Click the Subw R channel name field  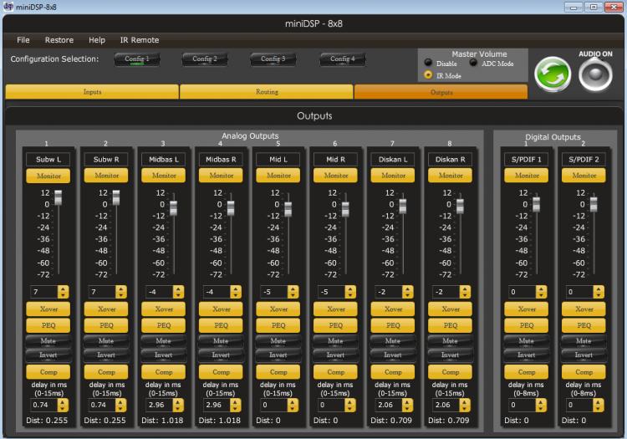(106, 159)
